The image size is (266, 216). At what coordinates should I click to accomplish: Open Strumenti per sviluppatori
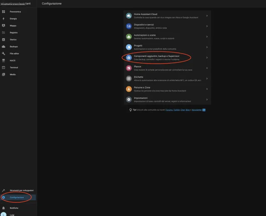(x=21, y=190)
